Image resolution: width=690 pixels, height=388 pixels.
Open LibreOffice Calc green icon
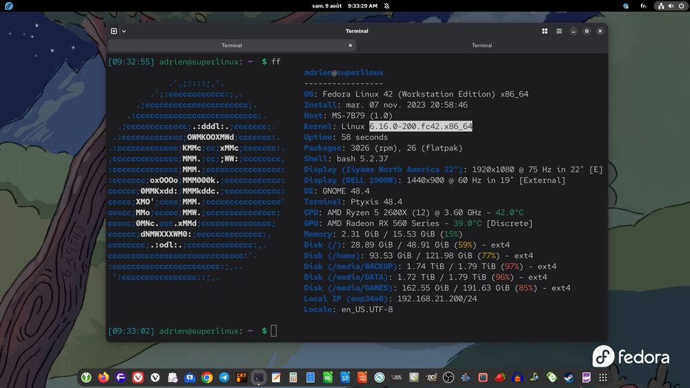328,377
